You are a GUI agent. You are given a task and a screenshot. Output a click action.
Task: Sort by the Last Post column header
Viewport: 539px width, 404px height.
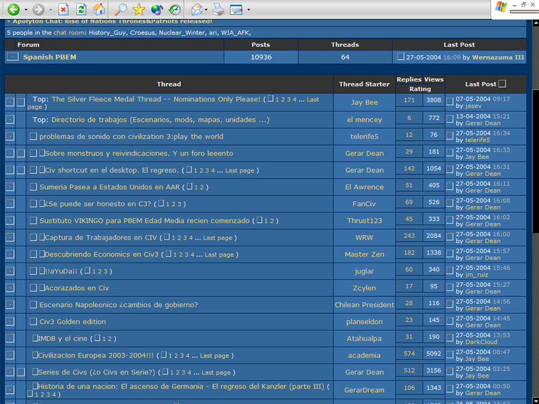(480, 84)
